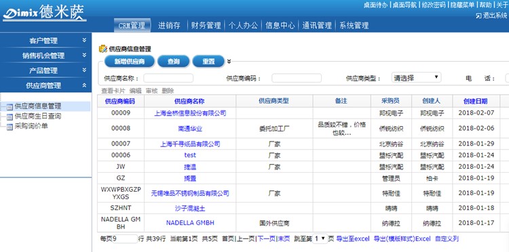Expand the 客户管理 sidebar section
Screen dimensions: 509x252
pyautogui.click(x=84, y=40)
